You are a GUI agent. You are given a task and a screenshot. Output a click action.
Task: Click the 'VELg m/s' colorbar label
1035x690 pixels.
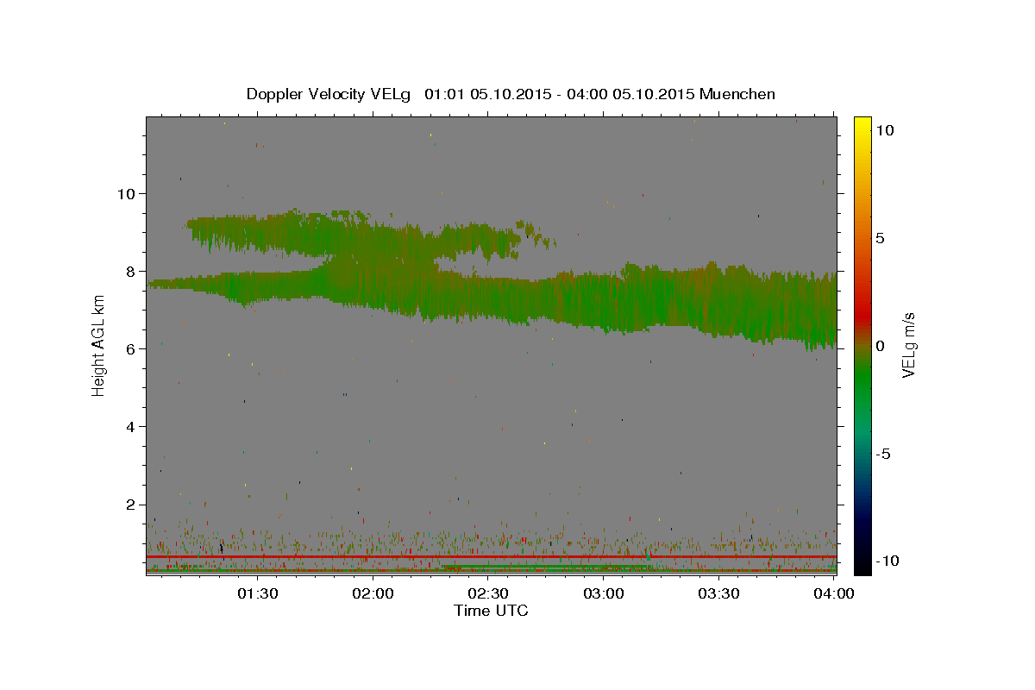[908, 345]
